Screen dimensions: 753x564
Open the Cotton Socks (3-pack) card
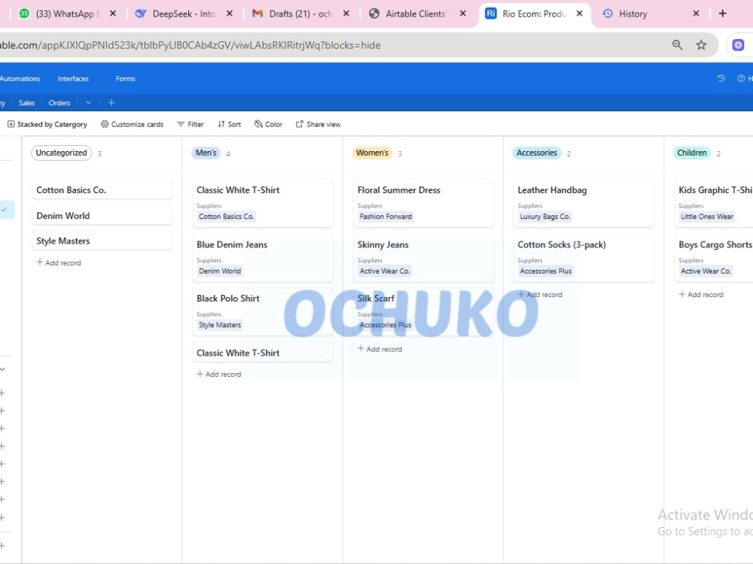(584, 257)
